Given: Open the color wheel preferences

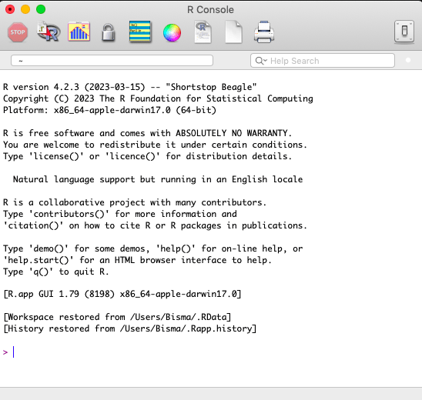Looking at the screenshot, I should 172,32.
